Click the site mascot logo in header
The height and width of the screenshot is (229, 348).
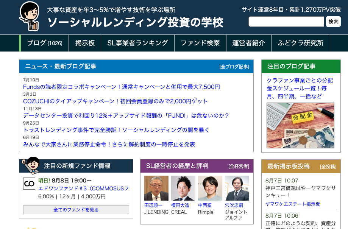(x=30, y=16)
